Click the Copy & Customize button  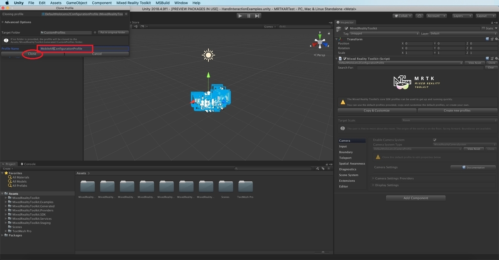coord(377,111)
